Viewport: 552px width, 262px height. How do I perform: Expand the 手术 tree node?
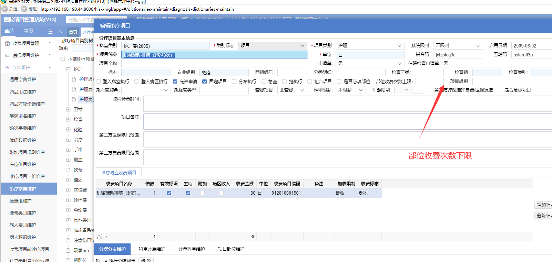pos(68,150)
